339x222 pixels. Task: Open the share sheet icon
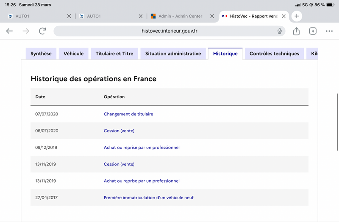[296, 31]
